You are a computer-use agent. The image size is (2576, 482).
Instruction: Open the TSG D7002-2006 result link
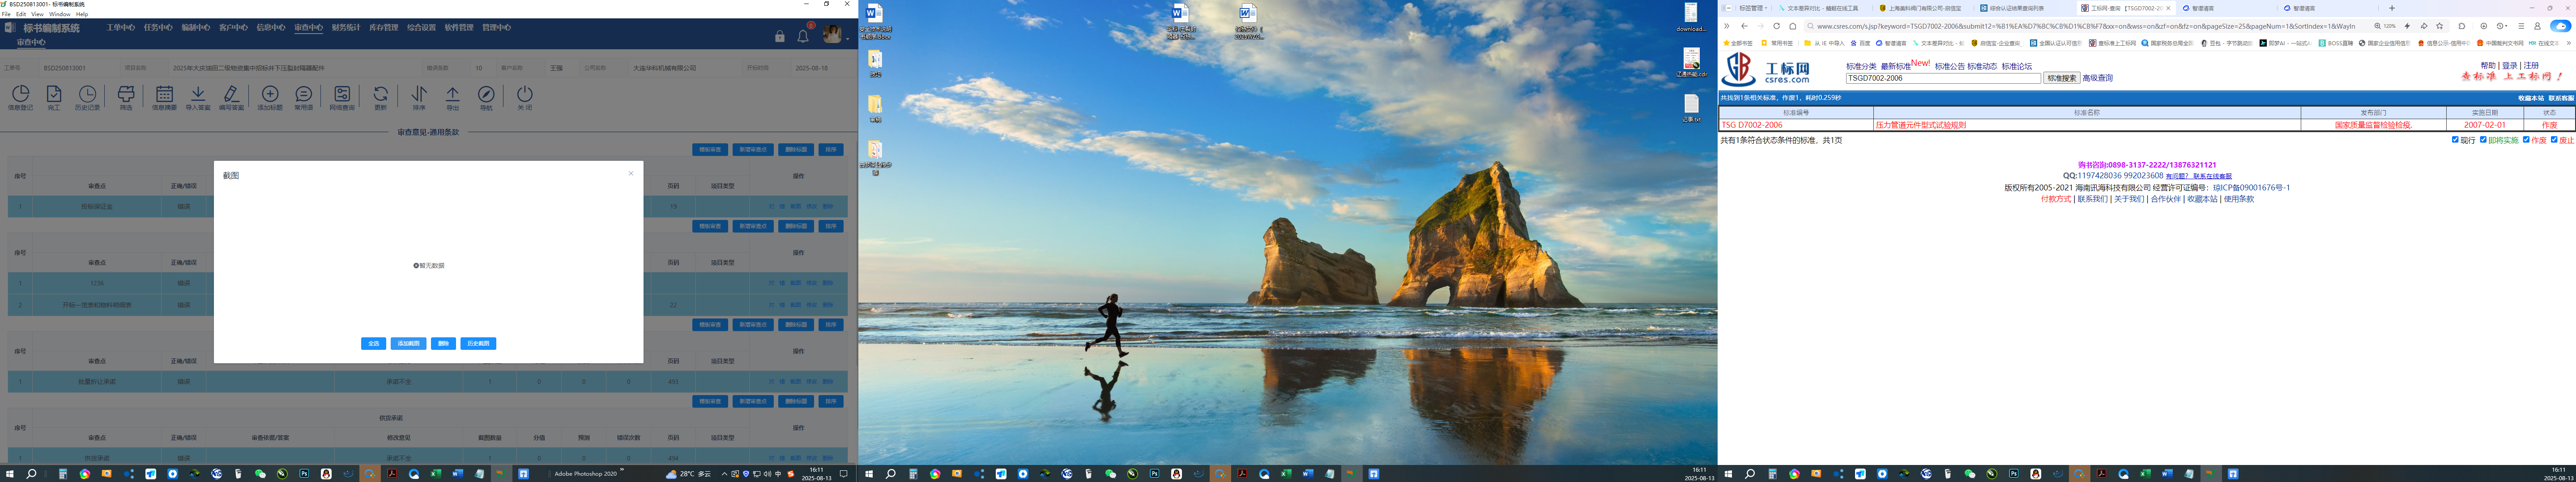(1752, 125)
